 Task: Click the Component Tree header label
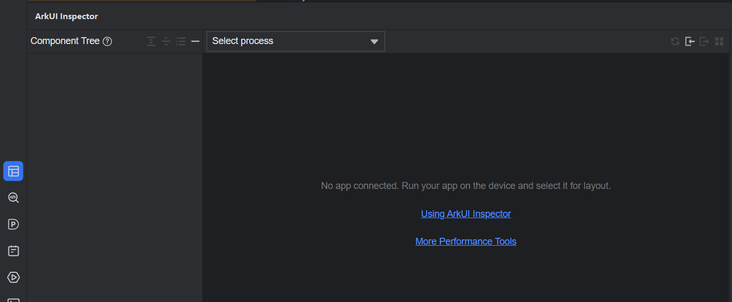pyautogui.click(x=65, y=41)
